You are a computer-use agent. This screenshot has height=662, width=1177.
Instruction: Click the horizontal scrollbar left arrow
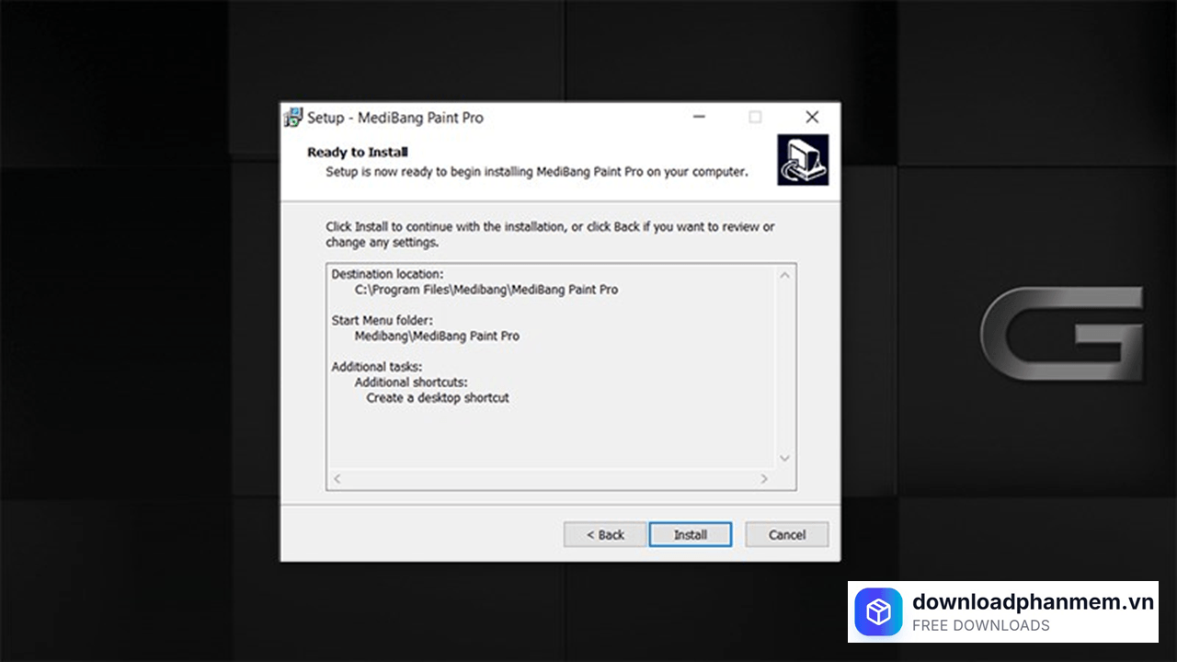[x=337, y=478]
